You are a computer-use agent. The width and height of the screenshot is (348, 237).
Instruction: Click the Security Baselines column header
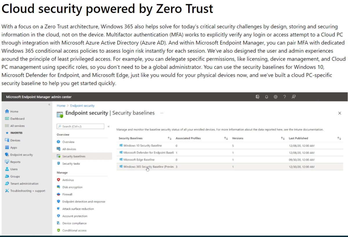130,138
